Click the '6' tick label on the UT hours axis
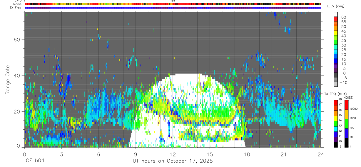This screenshot has height=167, width=361. (x=99, y=154)
